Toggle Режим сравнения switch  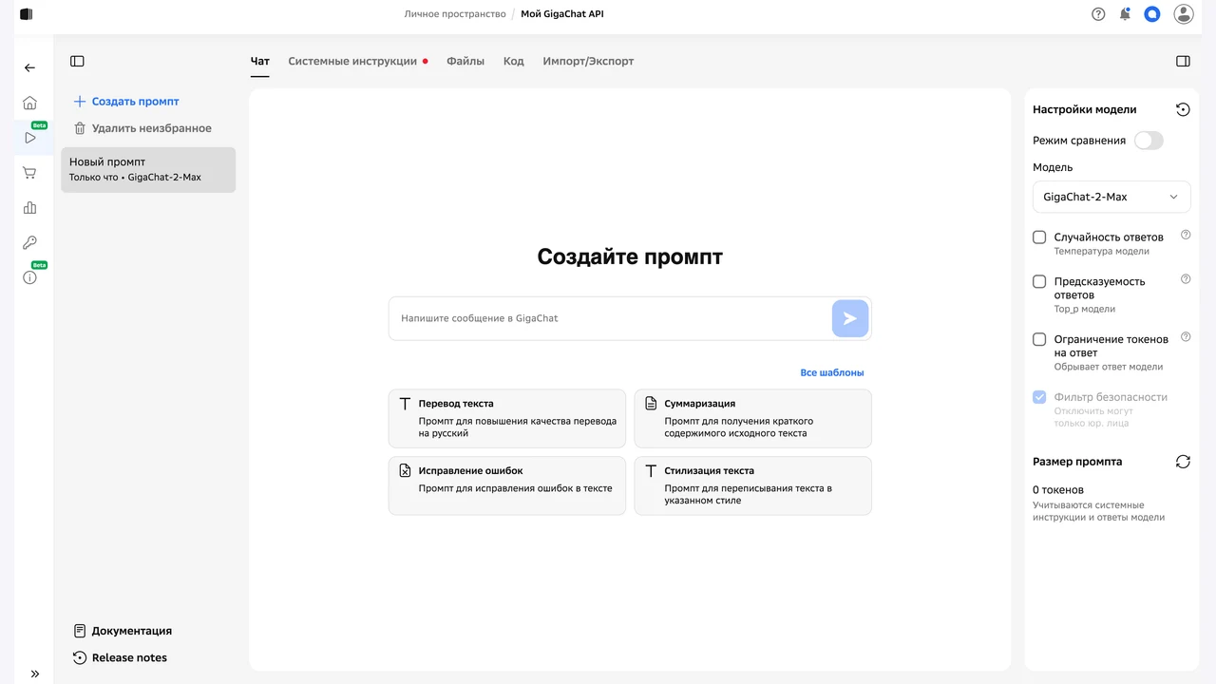(1149, 141)
